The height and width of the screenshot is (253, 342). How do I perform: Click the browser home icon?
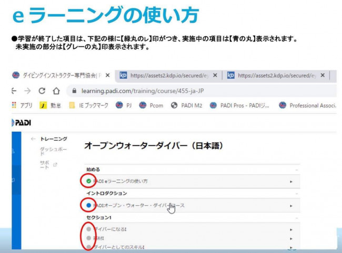click(56, 90)
